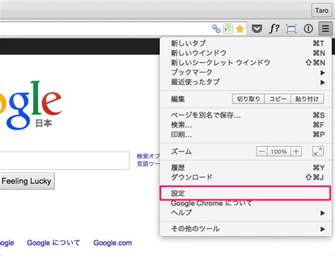The height and width of the screenshot is (256, 335).
Task: Click the chain link icon in address bar
Action: (x=216, y=29)
